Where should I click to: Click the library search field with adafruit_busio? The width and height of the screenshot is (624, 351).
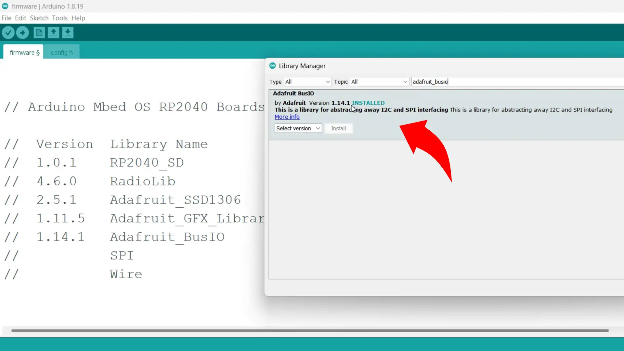[517, 82]
